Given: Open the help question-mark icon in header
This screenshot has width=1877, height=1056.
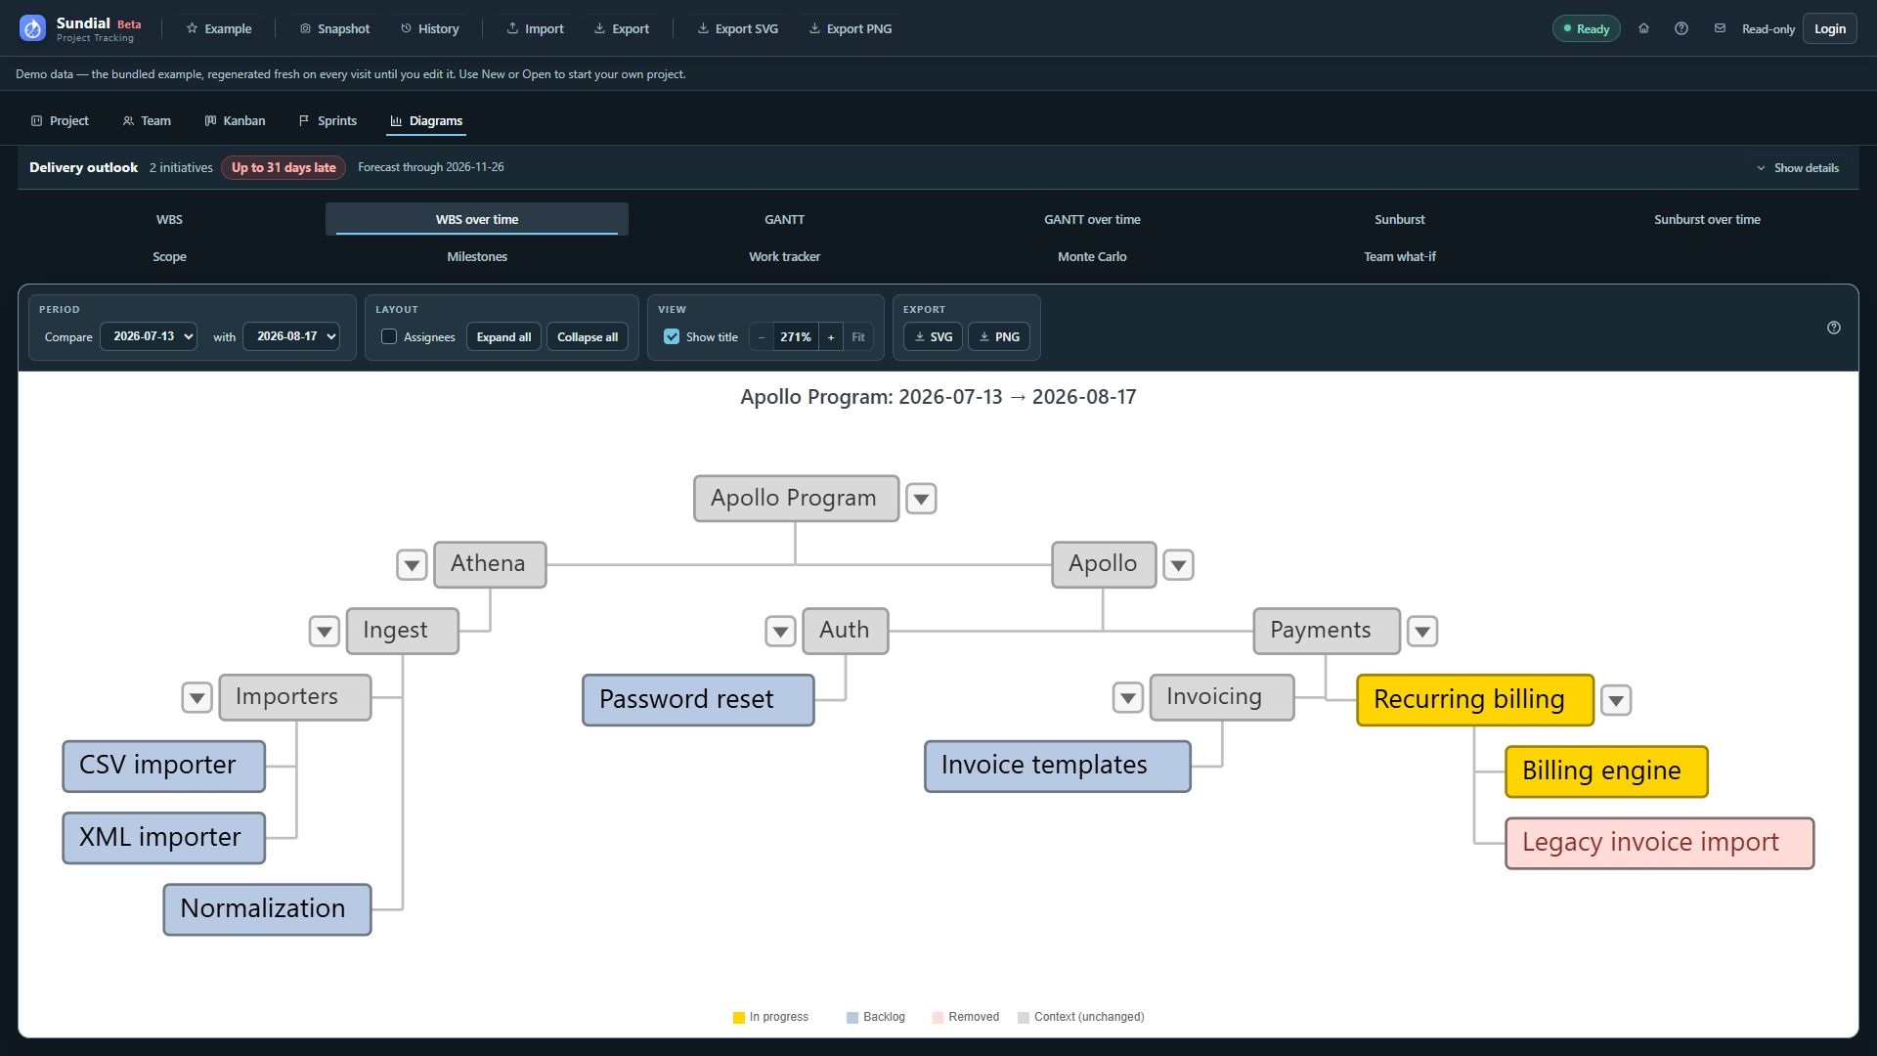Looking at the screenshot, I should [x=1681, y=28].
